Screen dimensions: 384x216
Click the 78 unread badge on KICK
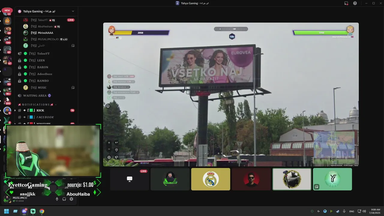[x=72, y=110]
